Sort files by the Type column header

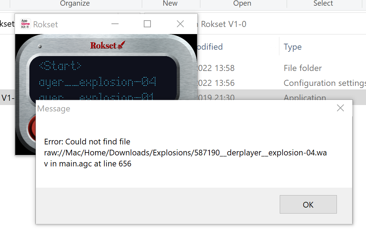(293, 47)
